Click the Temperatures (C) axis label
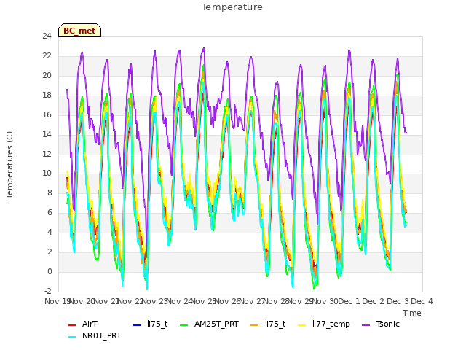Screen dimensions: 466x350 [x=9, y=165]
